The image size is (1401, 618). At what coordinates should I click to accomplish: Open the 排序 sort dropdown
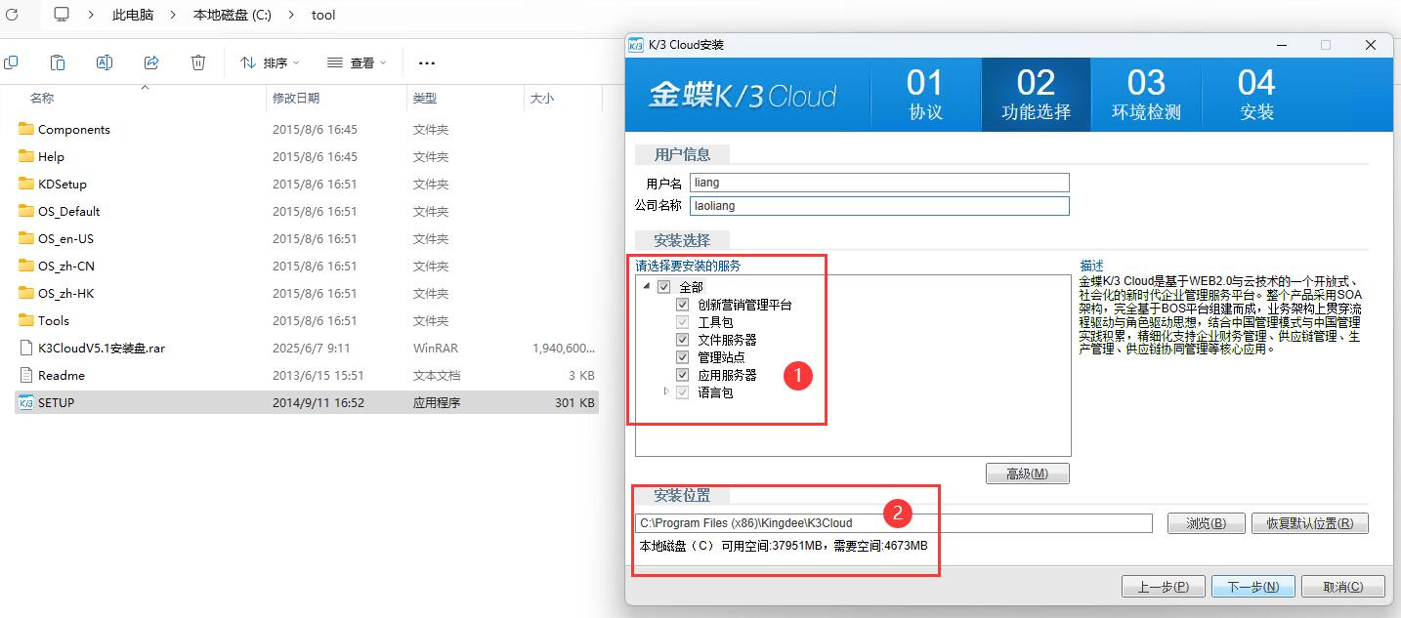pos(271,62)
